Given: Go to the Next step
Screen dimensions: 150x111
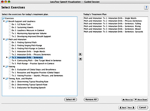Looking at the screenshot, I should click(131, 107).
